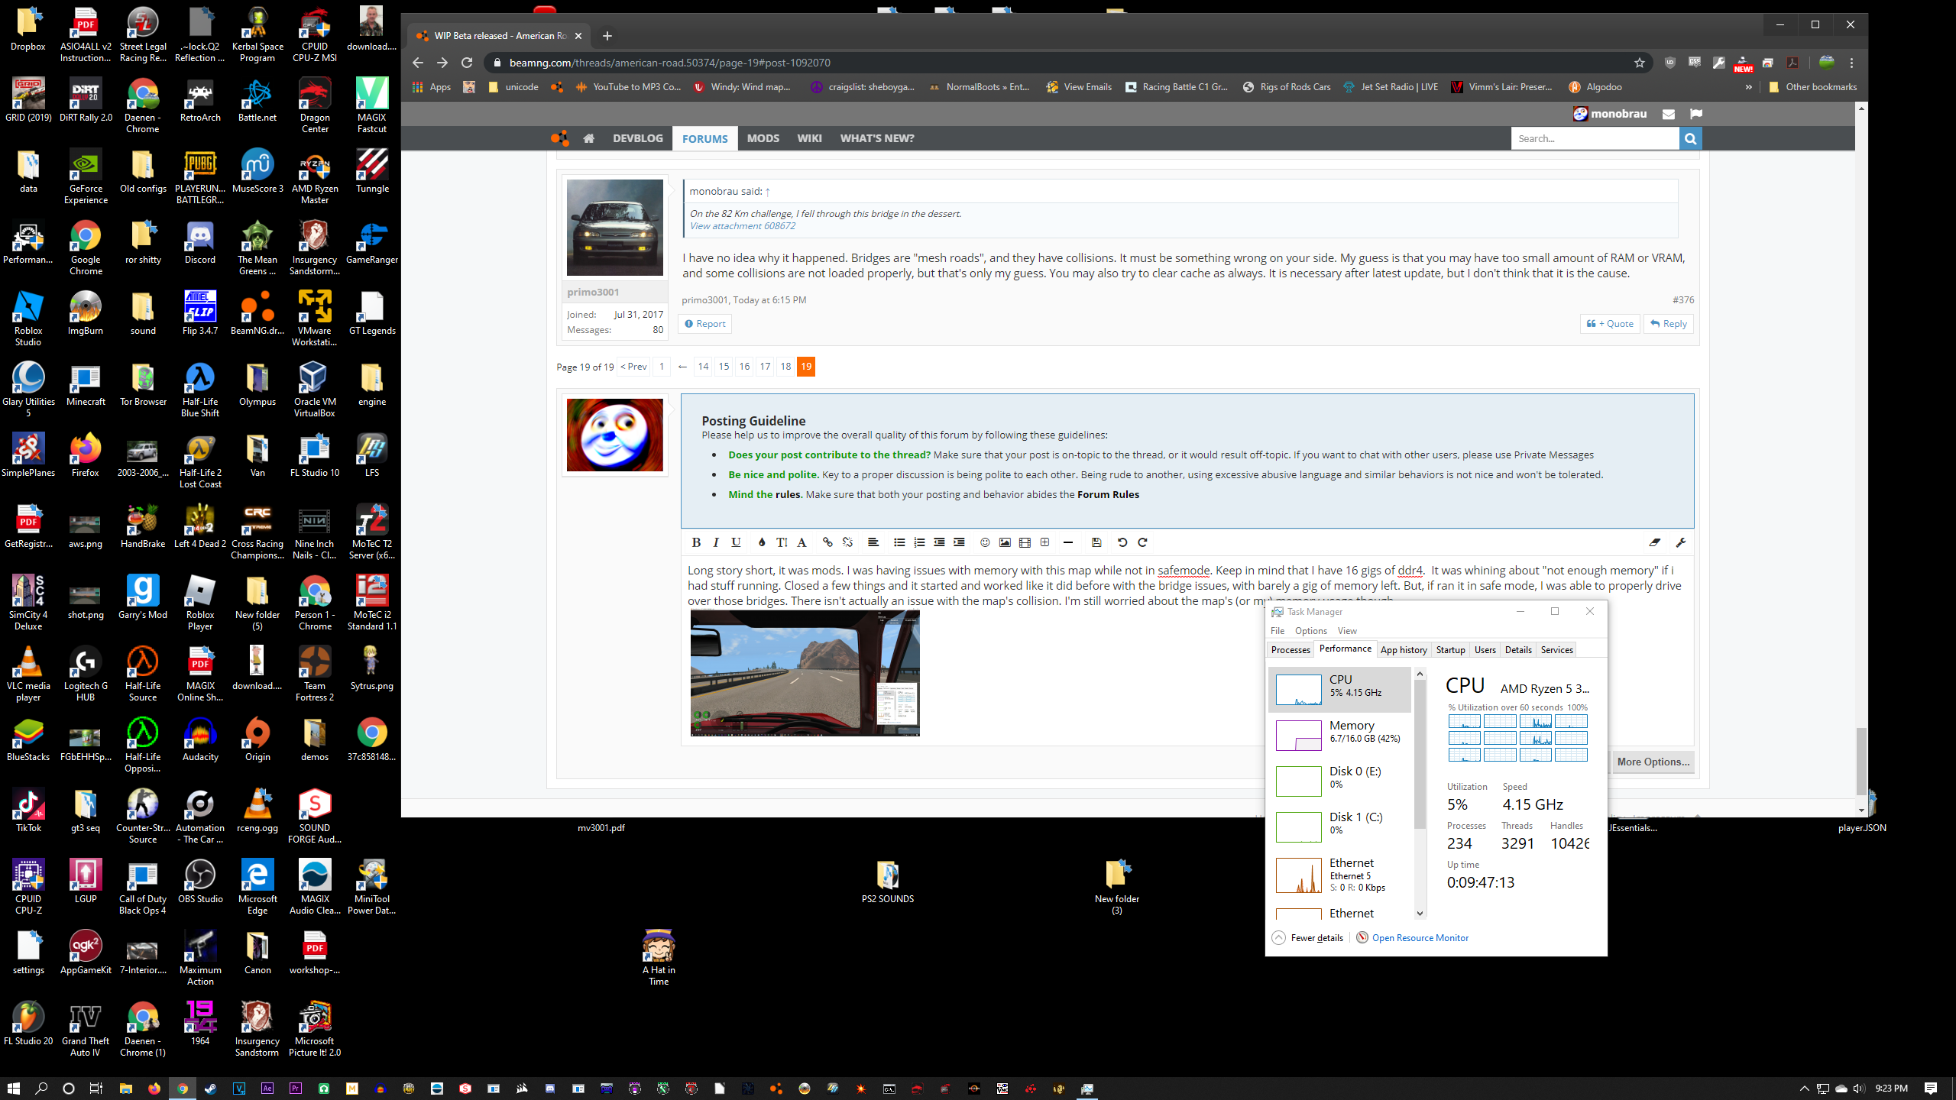This screenshot has height=1100, width=1956.
Task: Open the text color drop menu
Action: pyautogui.click(x=762, y=542)
